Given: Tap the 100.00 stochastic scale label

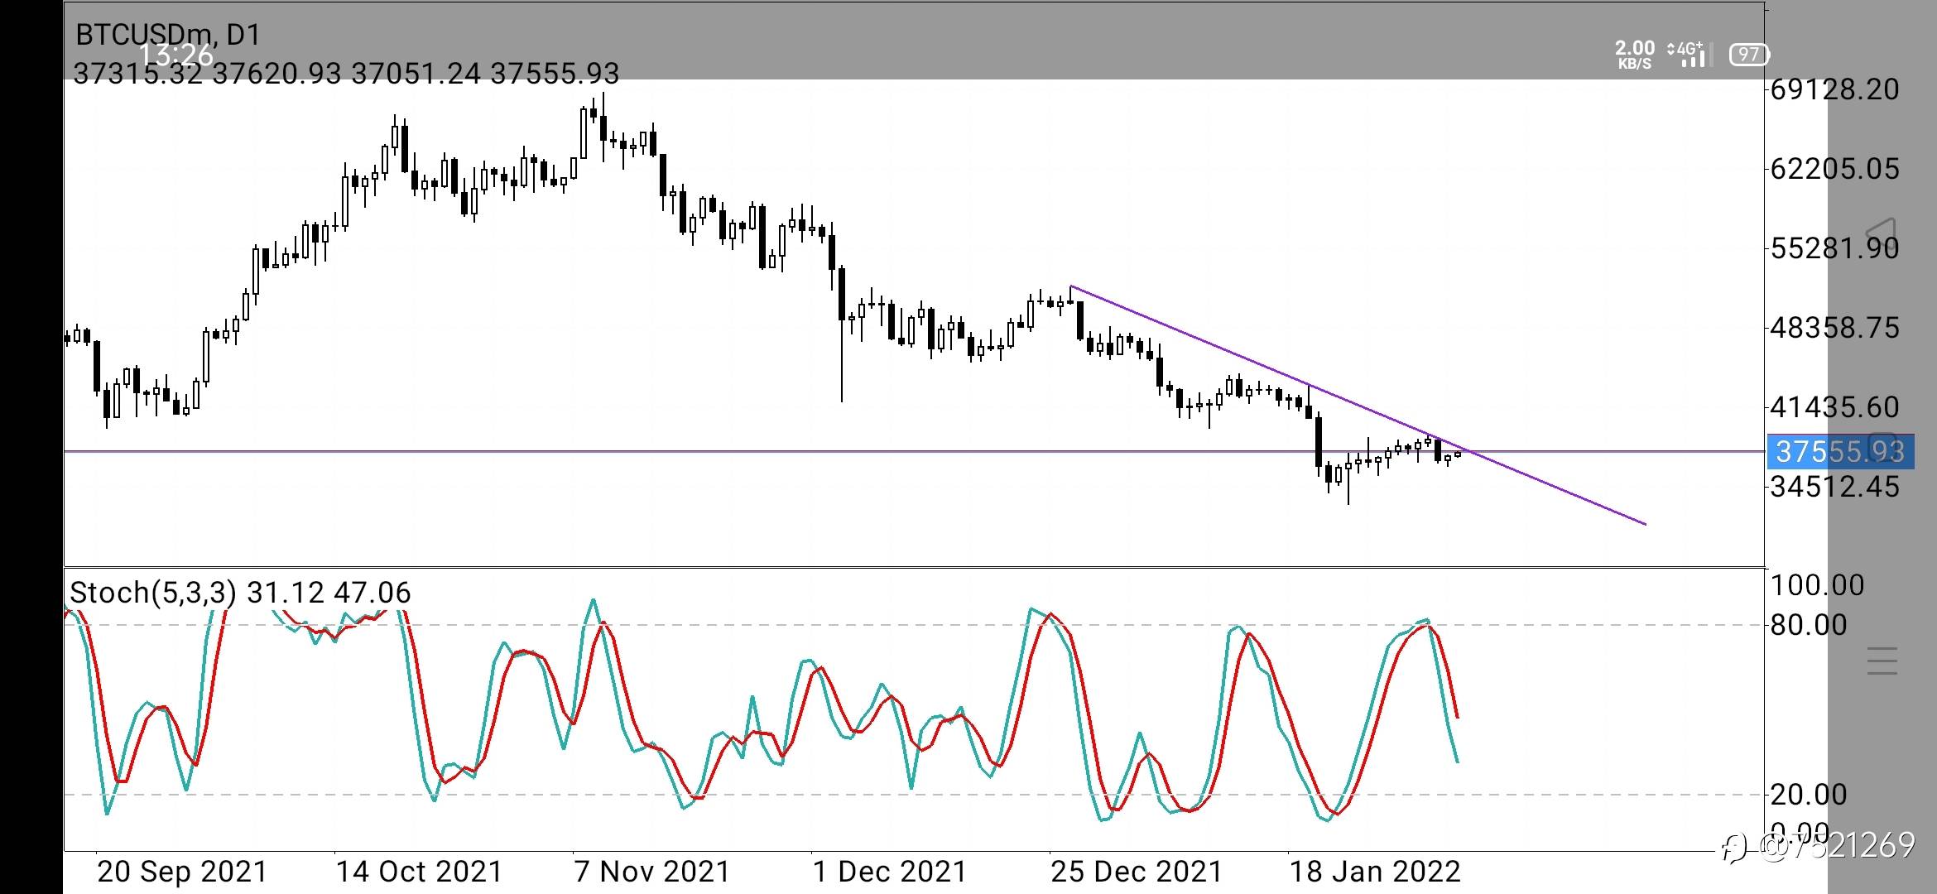Looking at the screenshot, I should pyautogui.click(x=1817, y=585).
